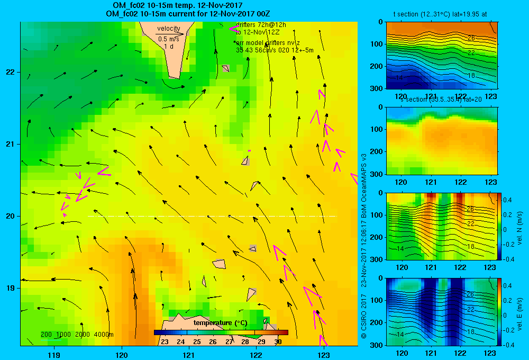Image resolution: width=529 pixels, height=360 pixels.
Task: Click the latitude label '19' on the main map axis
Action: pyautogui.click(x=10, y=288)
